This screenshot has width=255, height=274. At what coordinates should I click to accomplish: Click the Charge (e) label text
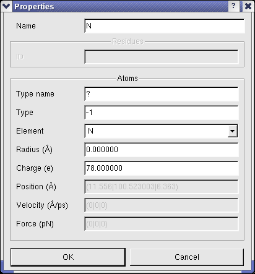coord(35,168)
